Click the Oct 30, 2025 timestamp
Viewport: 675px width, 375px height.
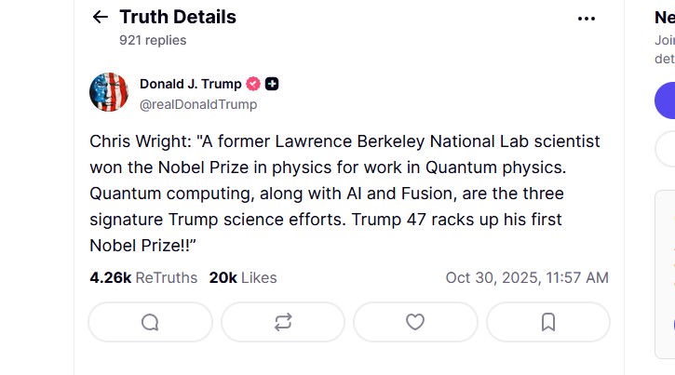527,277
